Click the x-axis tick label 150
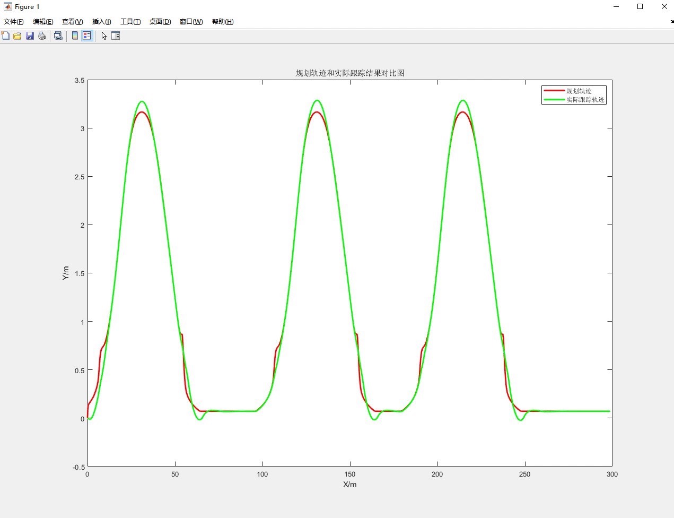 coord(350,474)
